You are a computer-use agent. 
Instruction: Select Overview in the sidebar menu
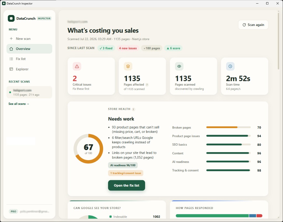point(29,49)
